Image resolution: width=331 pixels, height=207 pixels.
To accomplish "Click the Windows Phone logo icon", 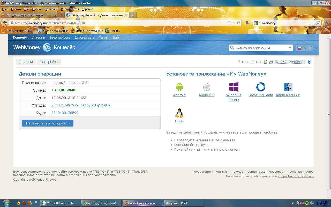I will [x=234, y=87].
